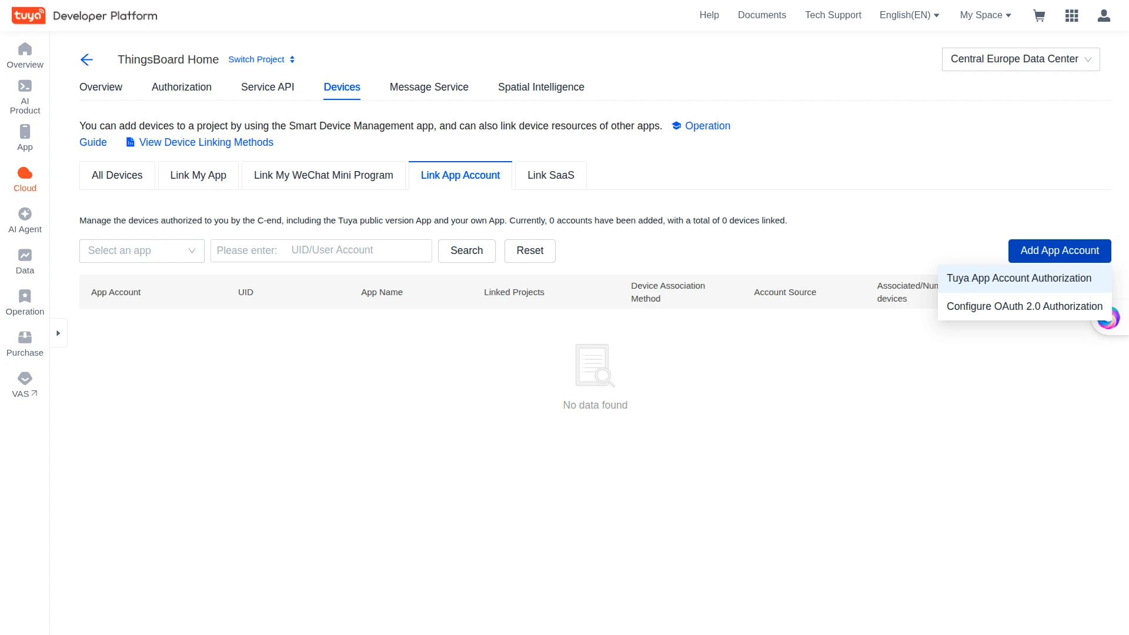Viewport: 1129px width, 635px height.
Task: Open the Link SaaS sub-tab
Action: tap(551, 175)
